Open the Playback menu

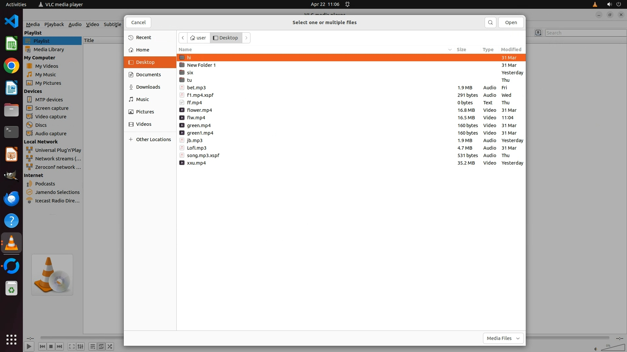pos(54,24)
